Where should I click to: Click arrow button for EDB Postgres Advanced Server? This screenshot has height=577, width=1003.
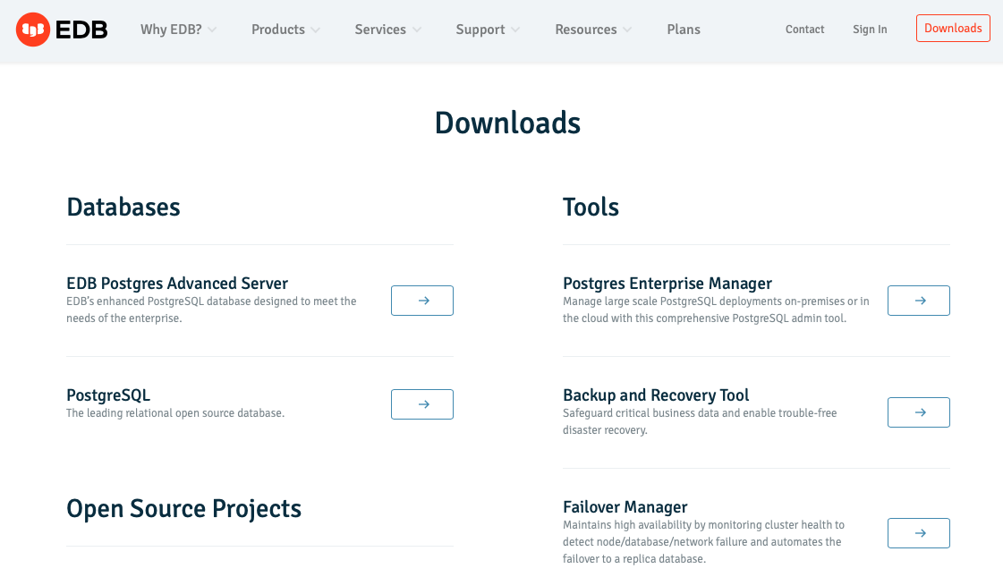(x=422, y=301)
